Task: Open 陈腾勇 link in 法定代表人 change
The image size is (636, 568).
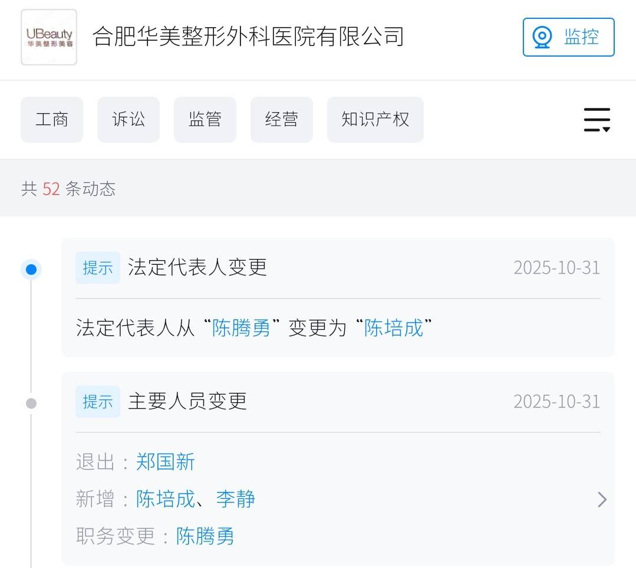Action: (x=241, y=328)
